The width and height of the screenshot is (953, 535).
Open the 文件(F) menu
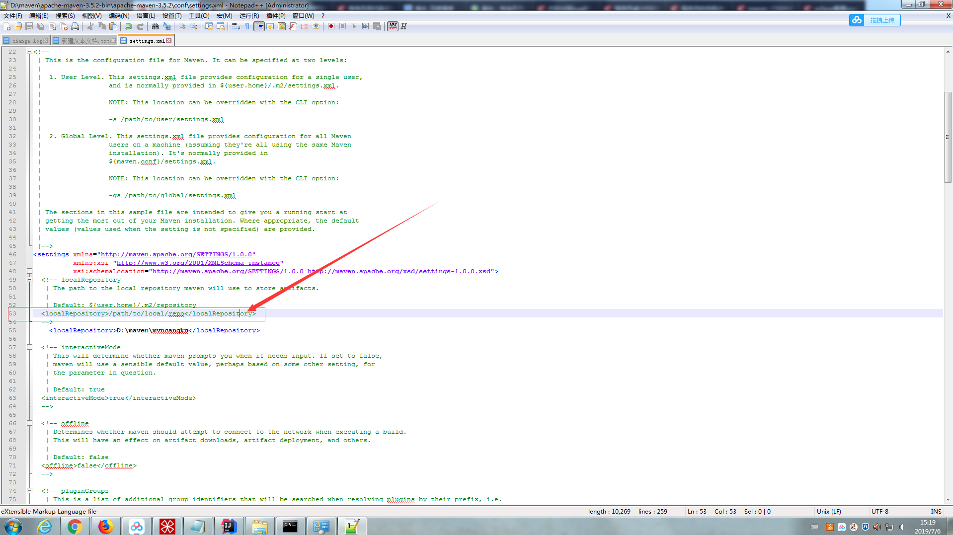13,16
